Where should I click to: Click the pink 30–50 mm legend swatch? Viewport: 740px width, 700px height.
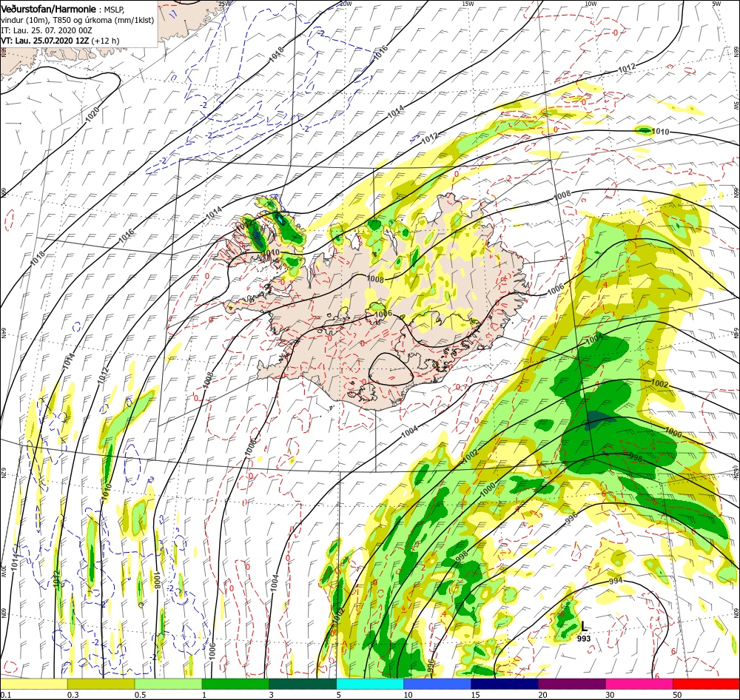pyautogui.click(x=639, y=684)
